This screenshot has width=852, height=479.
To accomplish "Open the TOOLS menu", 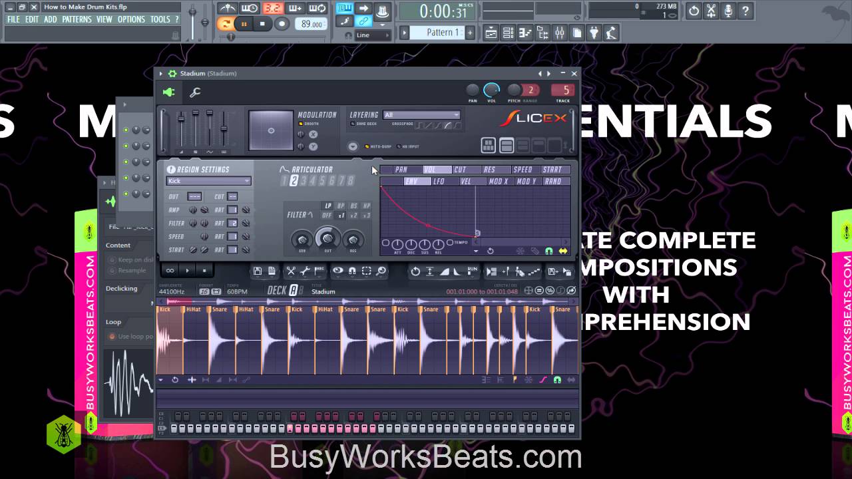I will point(160,19).
